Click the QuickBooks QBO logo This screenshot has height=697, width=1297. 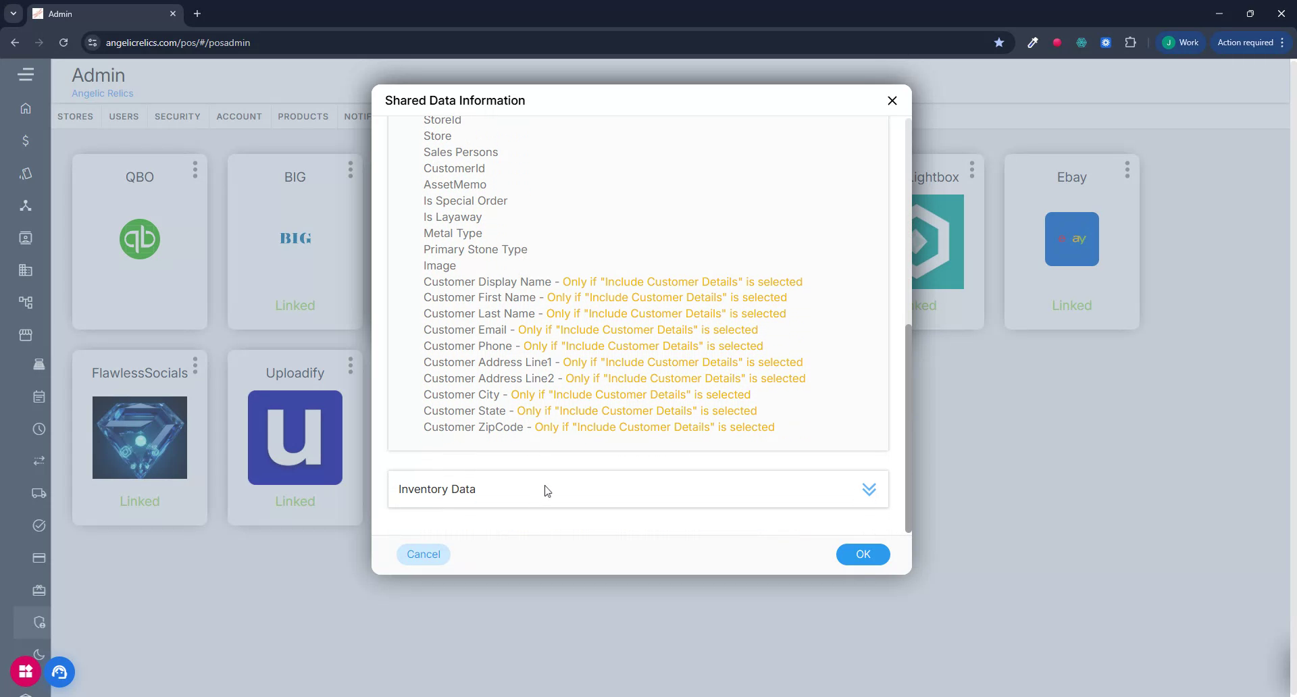(x=140, y=239)
